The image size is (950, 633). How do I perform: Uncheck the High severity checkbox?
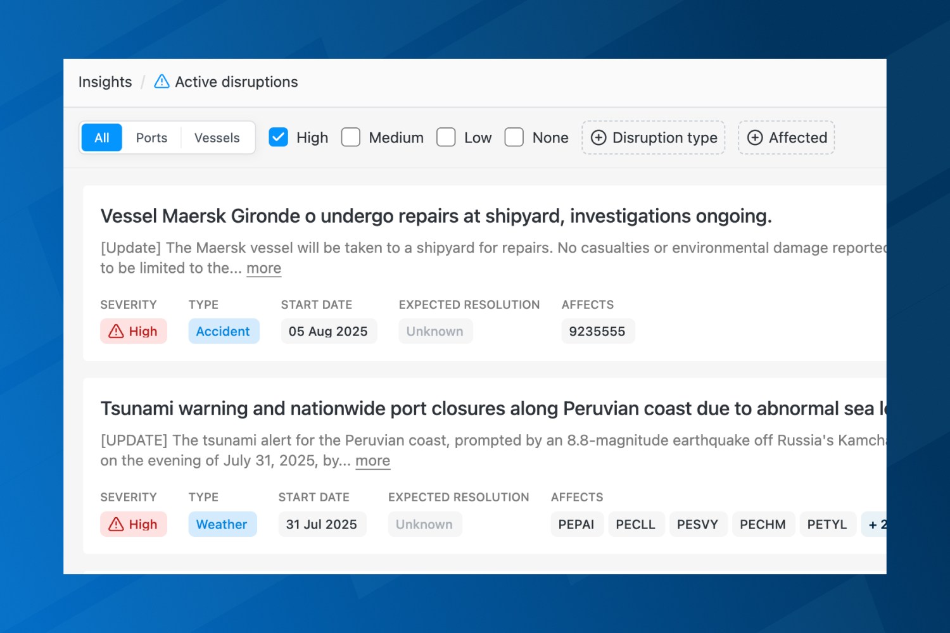[278, 137]
